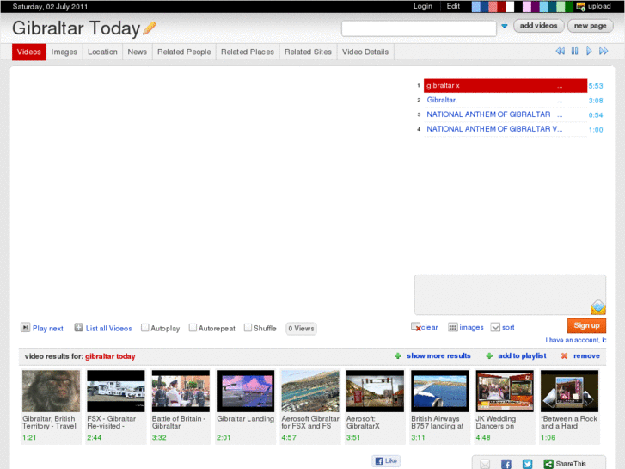The height and width of the screenshot is (469, 625).
Task: Open the News tab
Action: pos(137,52)
